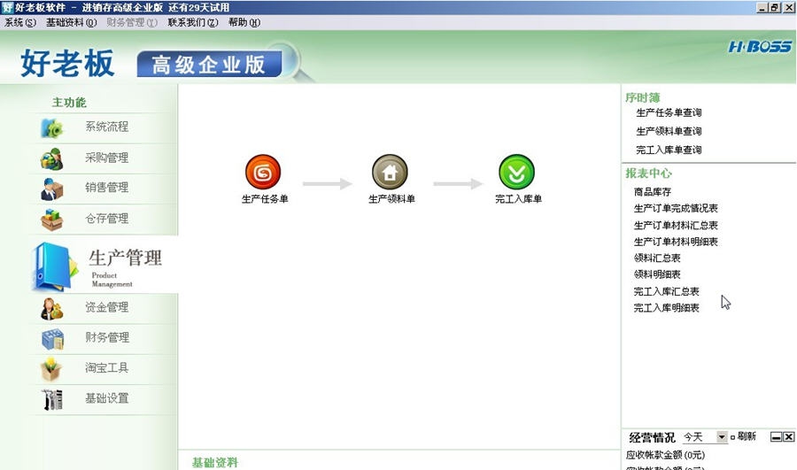Viewport: 797px width, 470px height.
Task: Select 财务管理 sidebar module label
Action: [x=107, y=337]
